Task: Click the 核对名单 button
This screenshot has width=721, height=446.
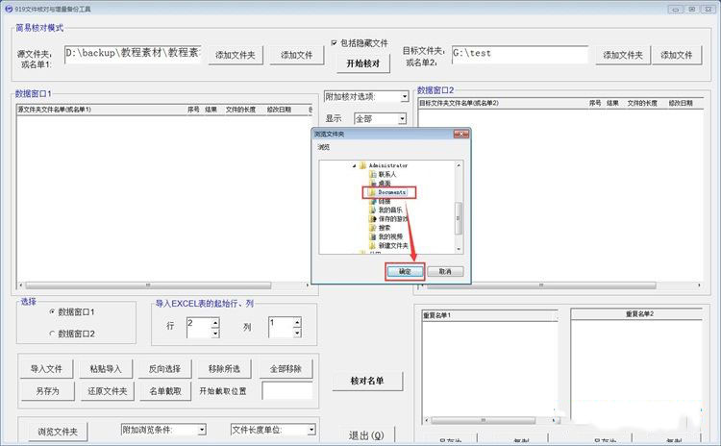Action: tap(367, 381)
